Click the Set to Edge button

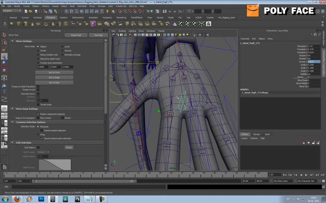point(54,77)
